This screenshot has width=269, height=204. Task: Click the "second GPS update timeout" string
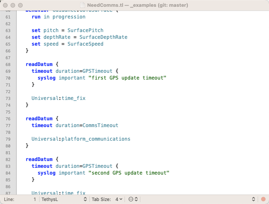(129, 173)
